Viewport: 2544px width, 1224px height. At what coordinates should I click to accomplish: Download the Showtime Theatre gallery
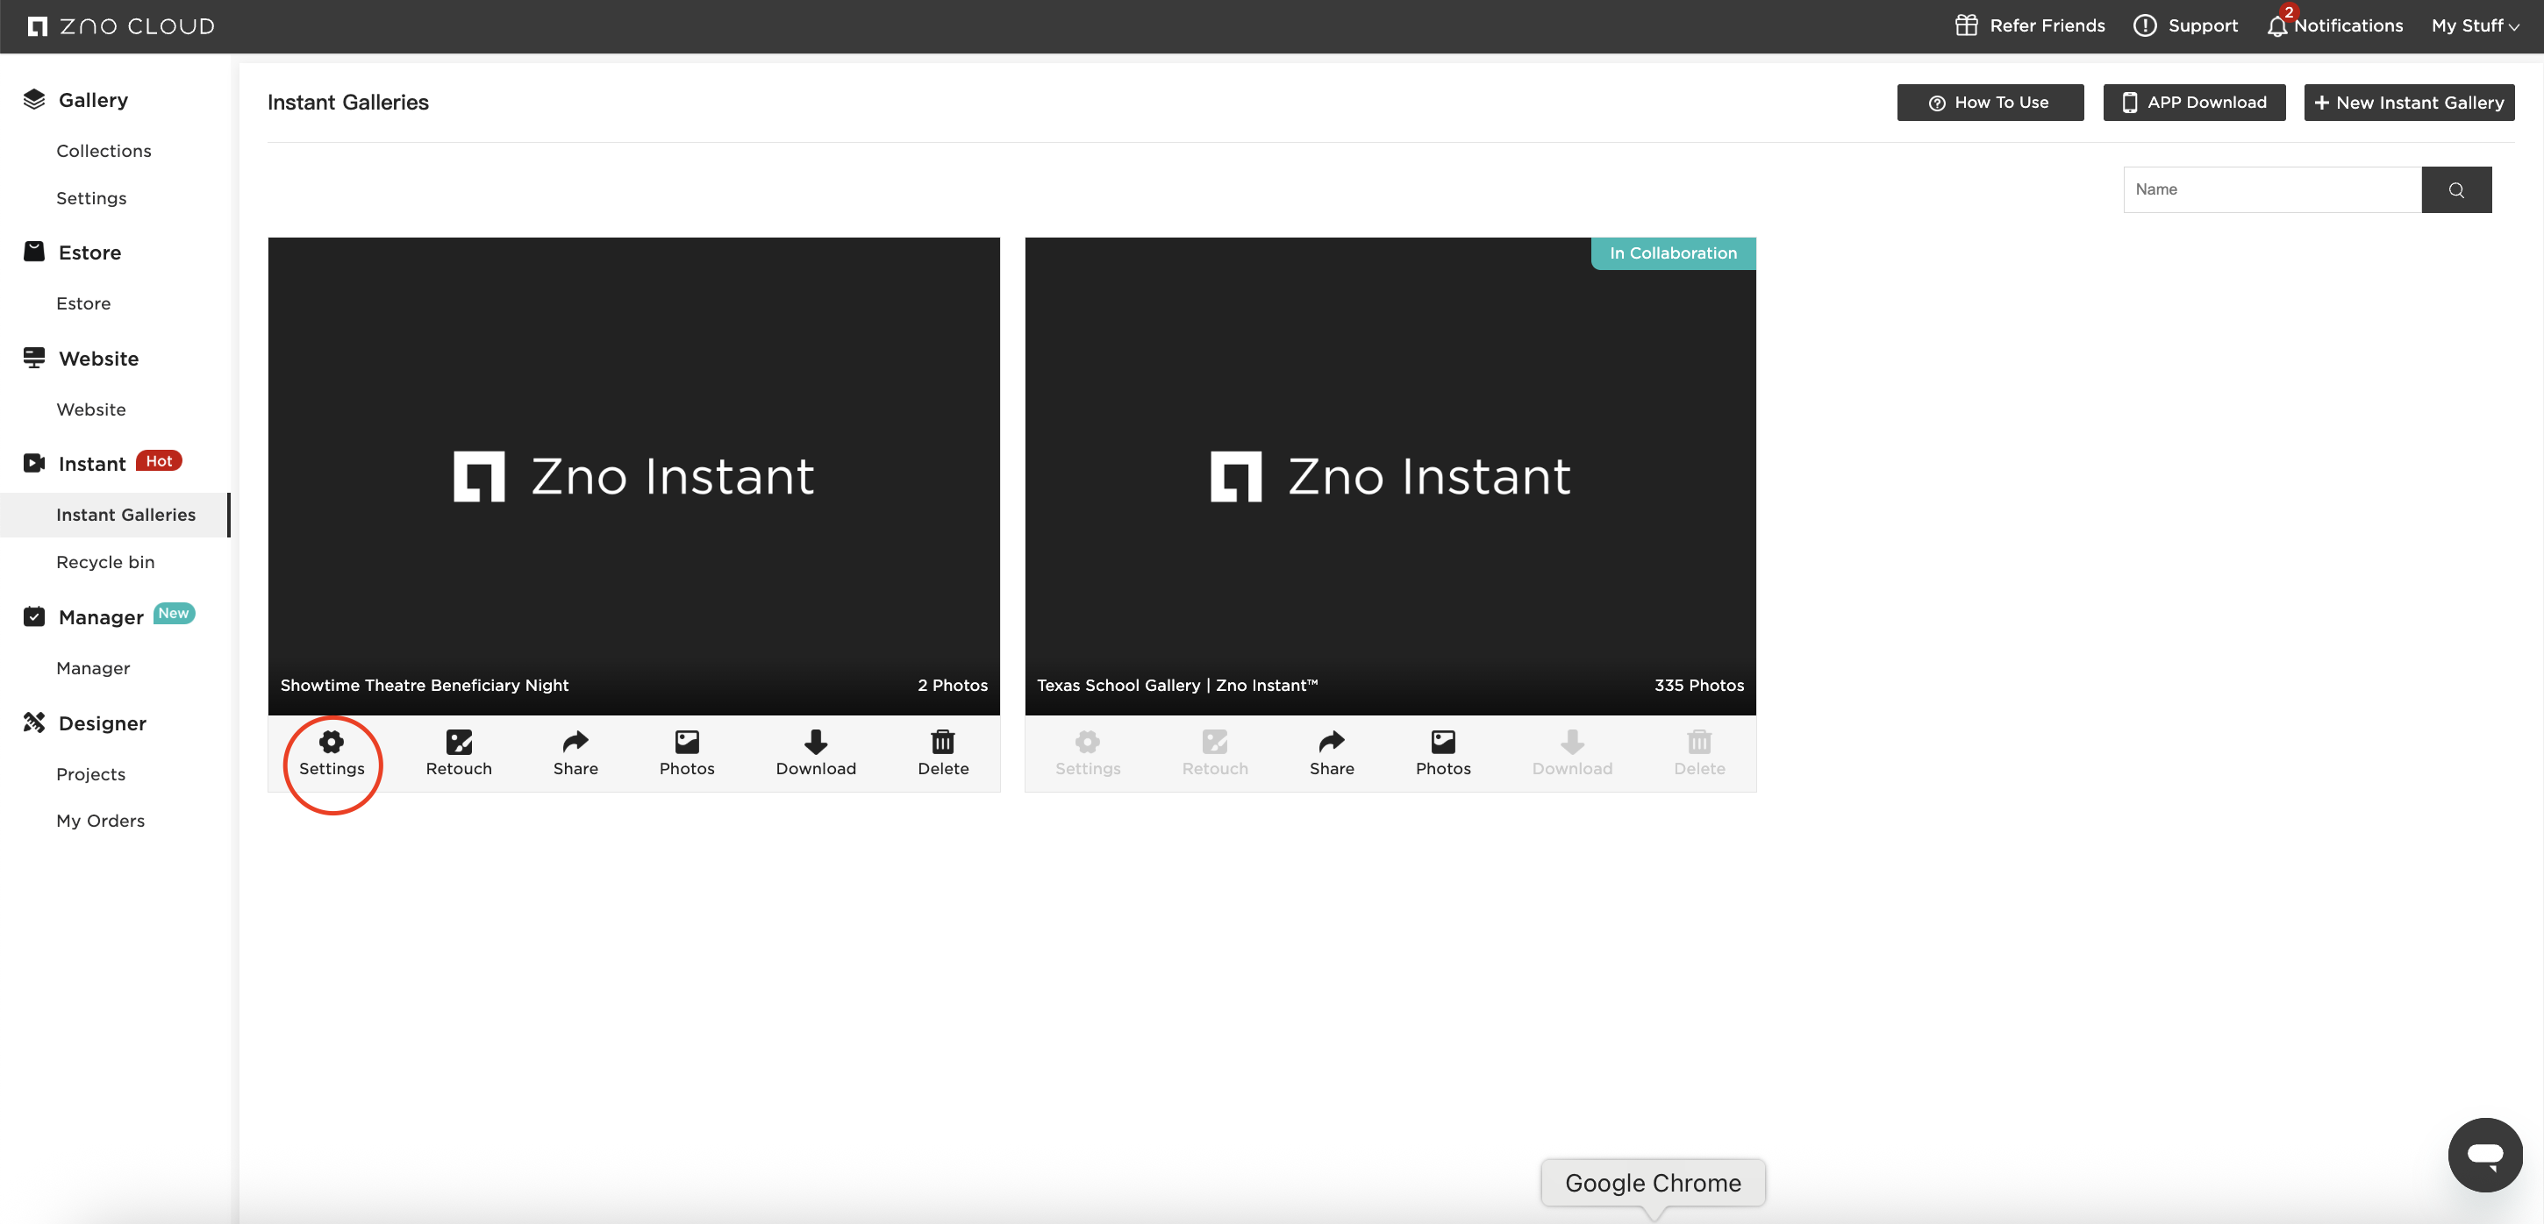point(816,753)
